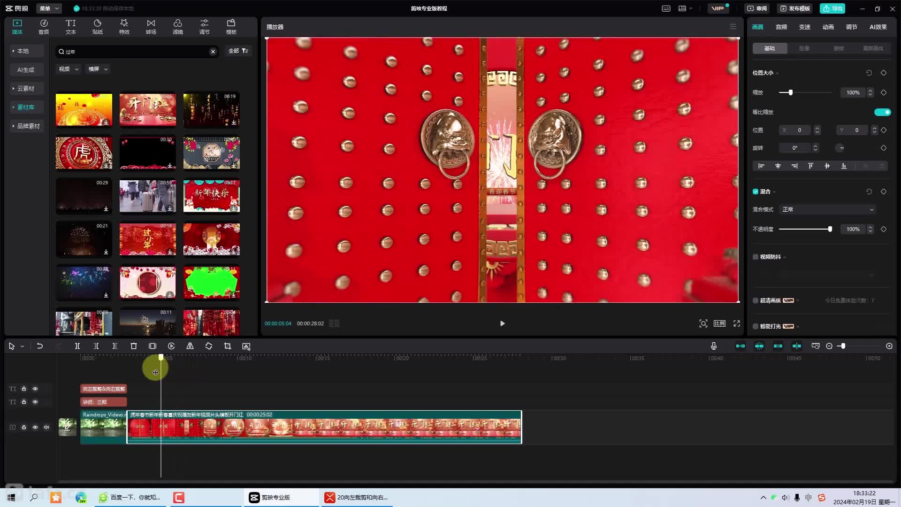Adjust the 缩放 (scale) slider handle
901x507 pixels.
pyautogui.click(x=791, y=92)
